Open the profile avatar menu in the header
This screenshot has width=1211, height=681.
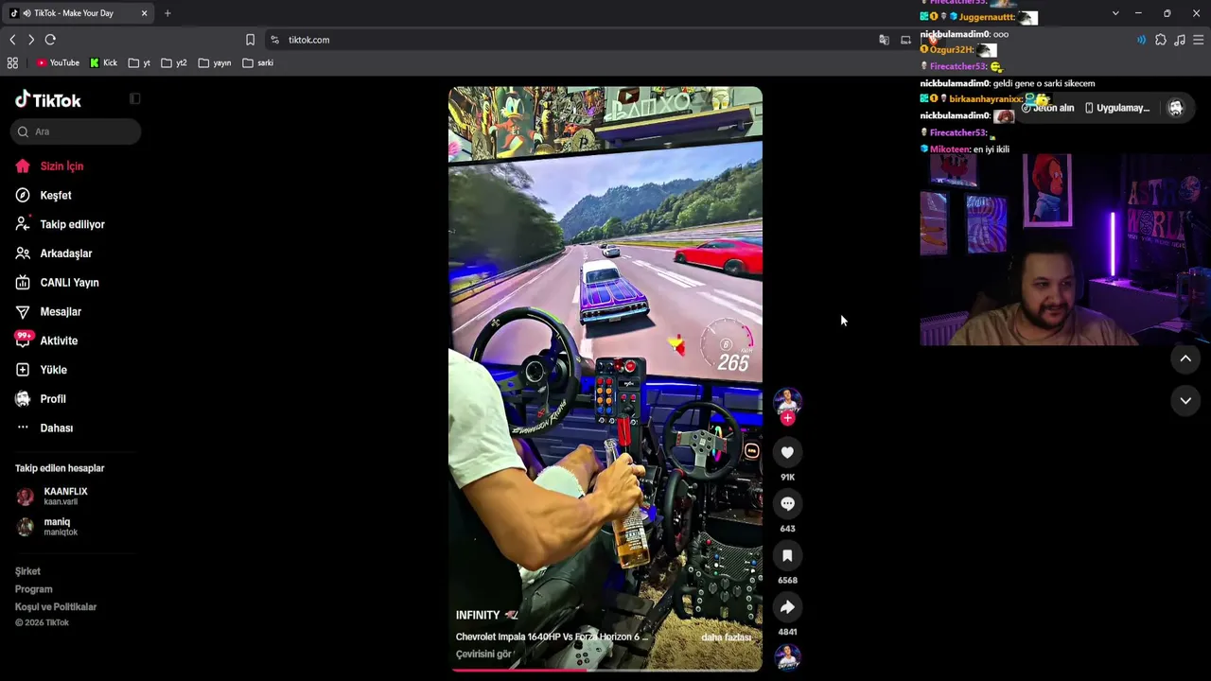(x=1176, y=108)
